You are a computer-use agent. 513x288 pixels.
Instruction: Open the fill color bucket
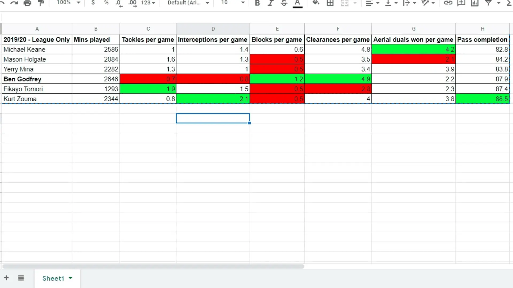coord(316,3)
